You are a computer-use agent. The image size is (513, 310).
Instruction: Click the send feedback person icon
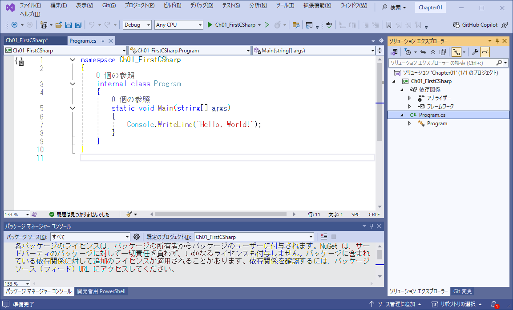coord(505,25)
